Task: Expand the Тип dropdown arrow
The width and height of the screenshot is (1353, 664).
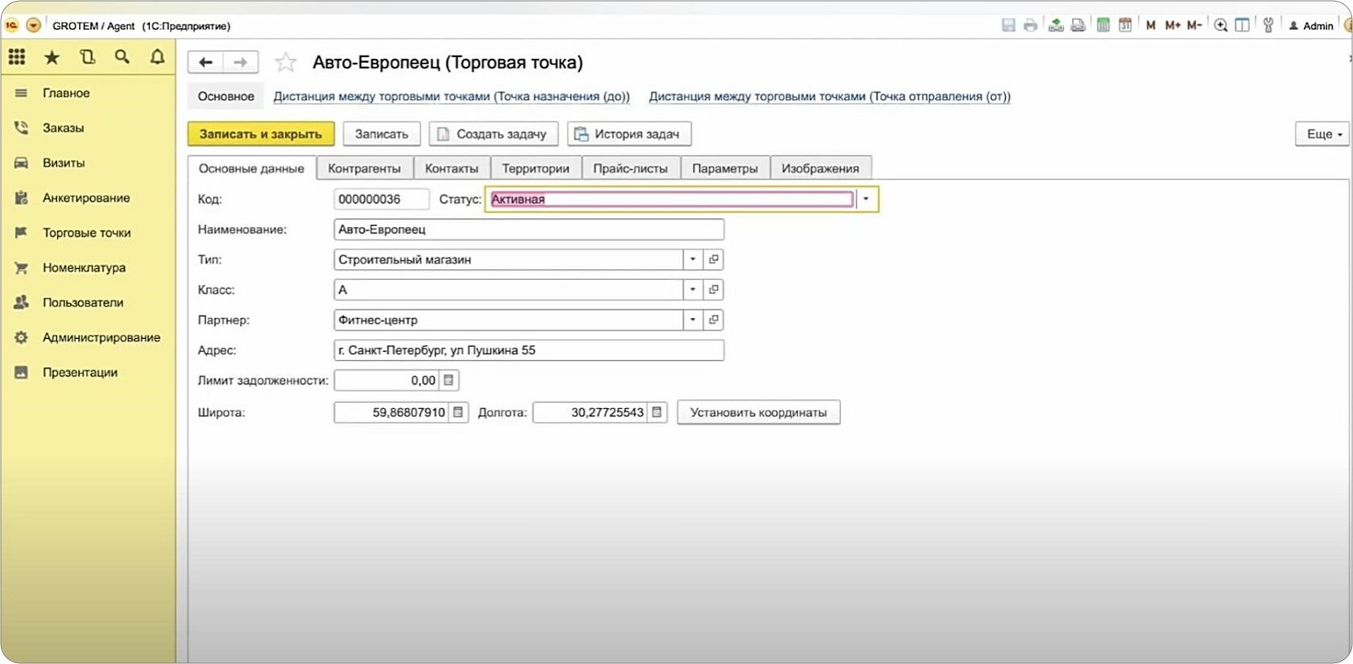Action: (693, 259)
